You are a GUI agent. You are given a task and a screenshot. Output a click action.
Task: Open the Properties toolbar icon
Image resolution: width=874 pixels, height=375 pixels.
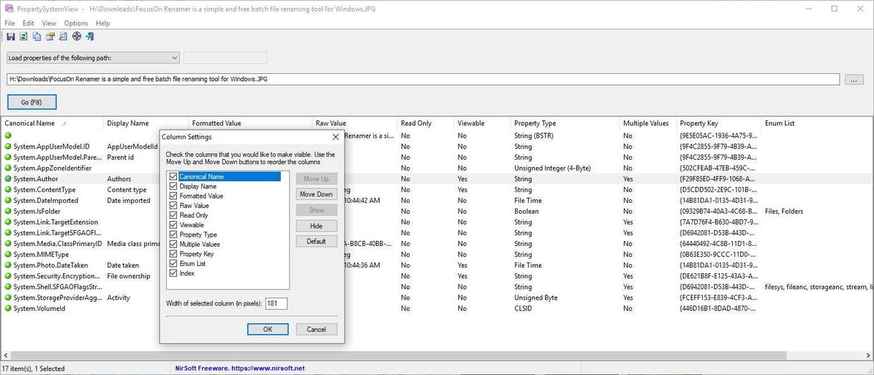click(x=50, y=37)
